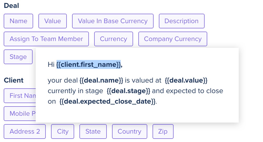The height and width of the screenshot is (142, 263).
Task: Click the Stage tag
Action: point(18,57)
